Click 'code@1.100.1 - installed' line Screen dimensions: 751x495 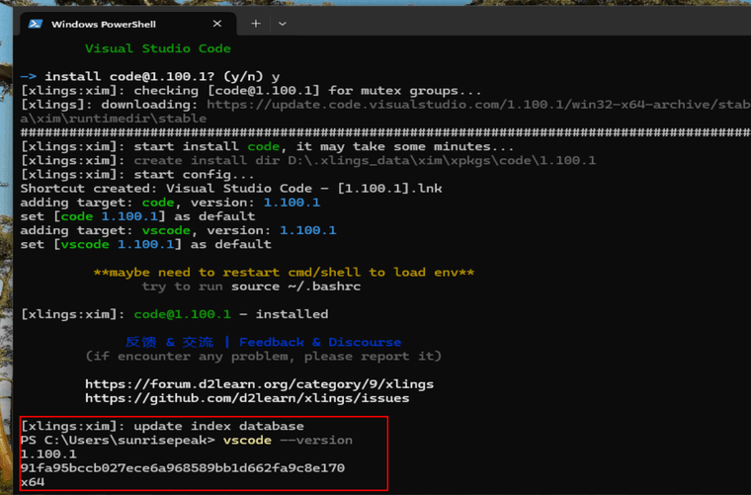(x=174, y=314)
